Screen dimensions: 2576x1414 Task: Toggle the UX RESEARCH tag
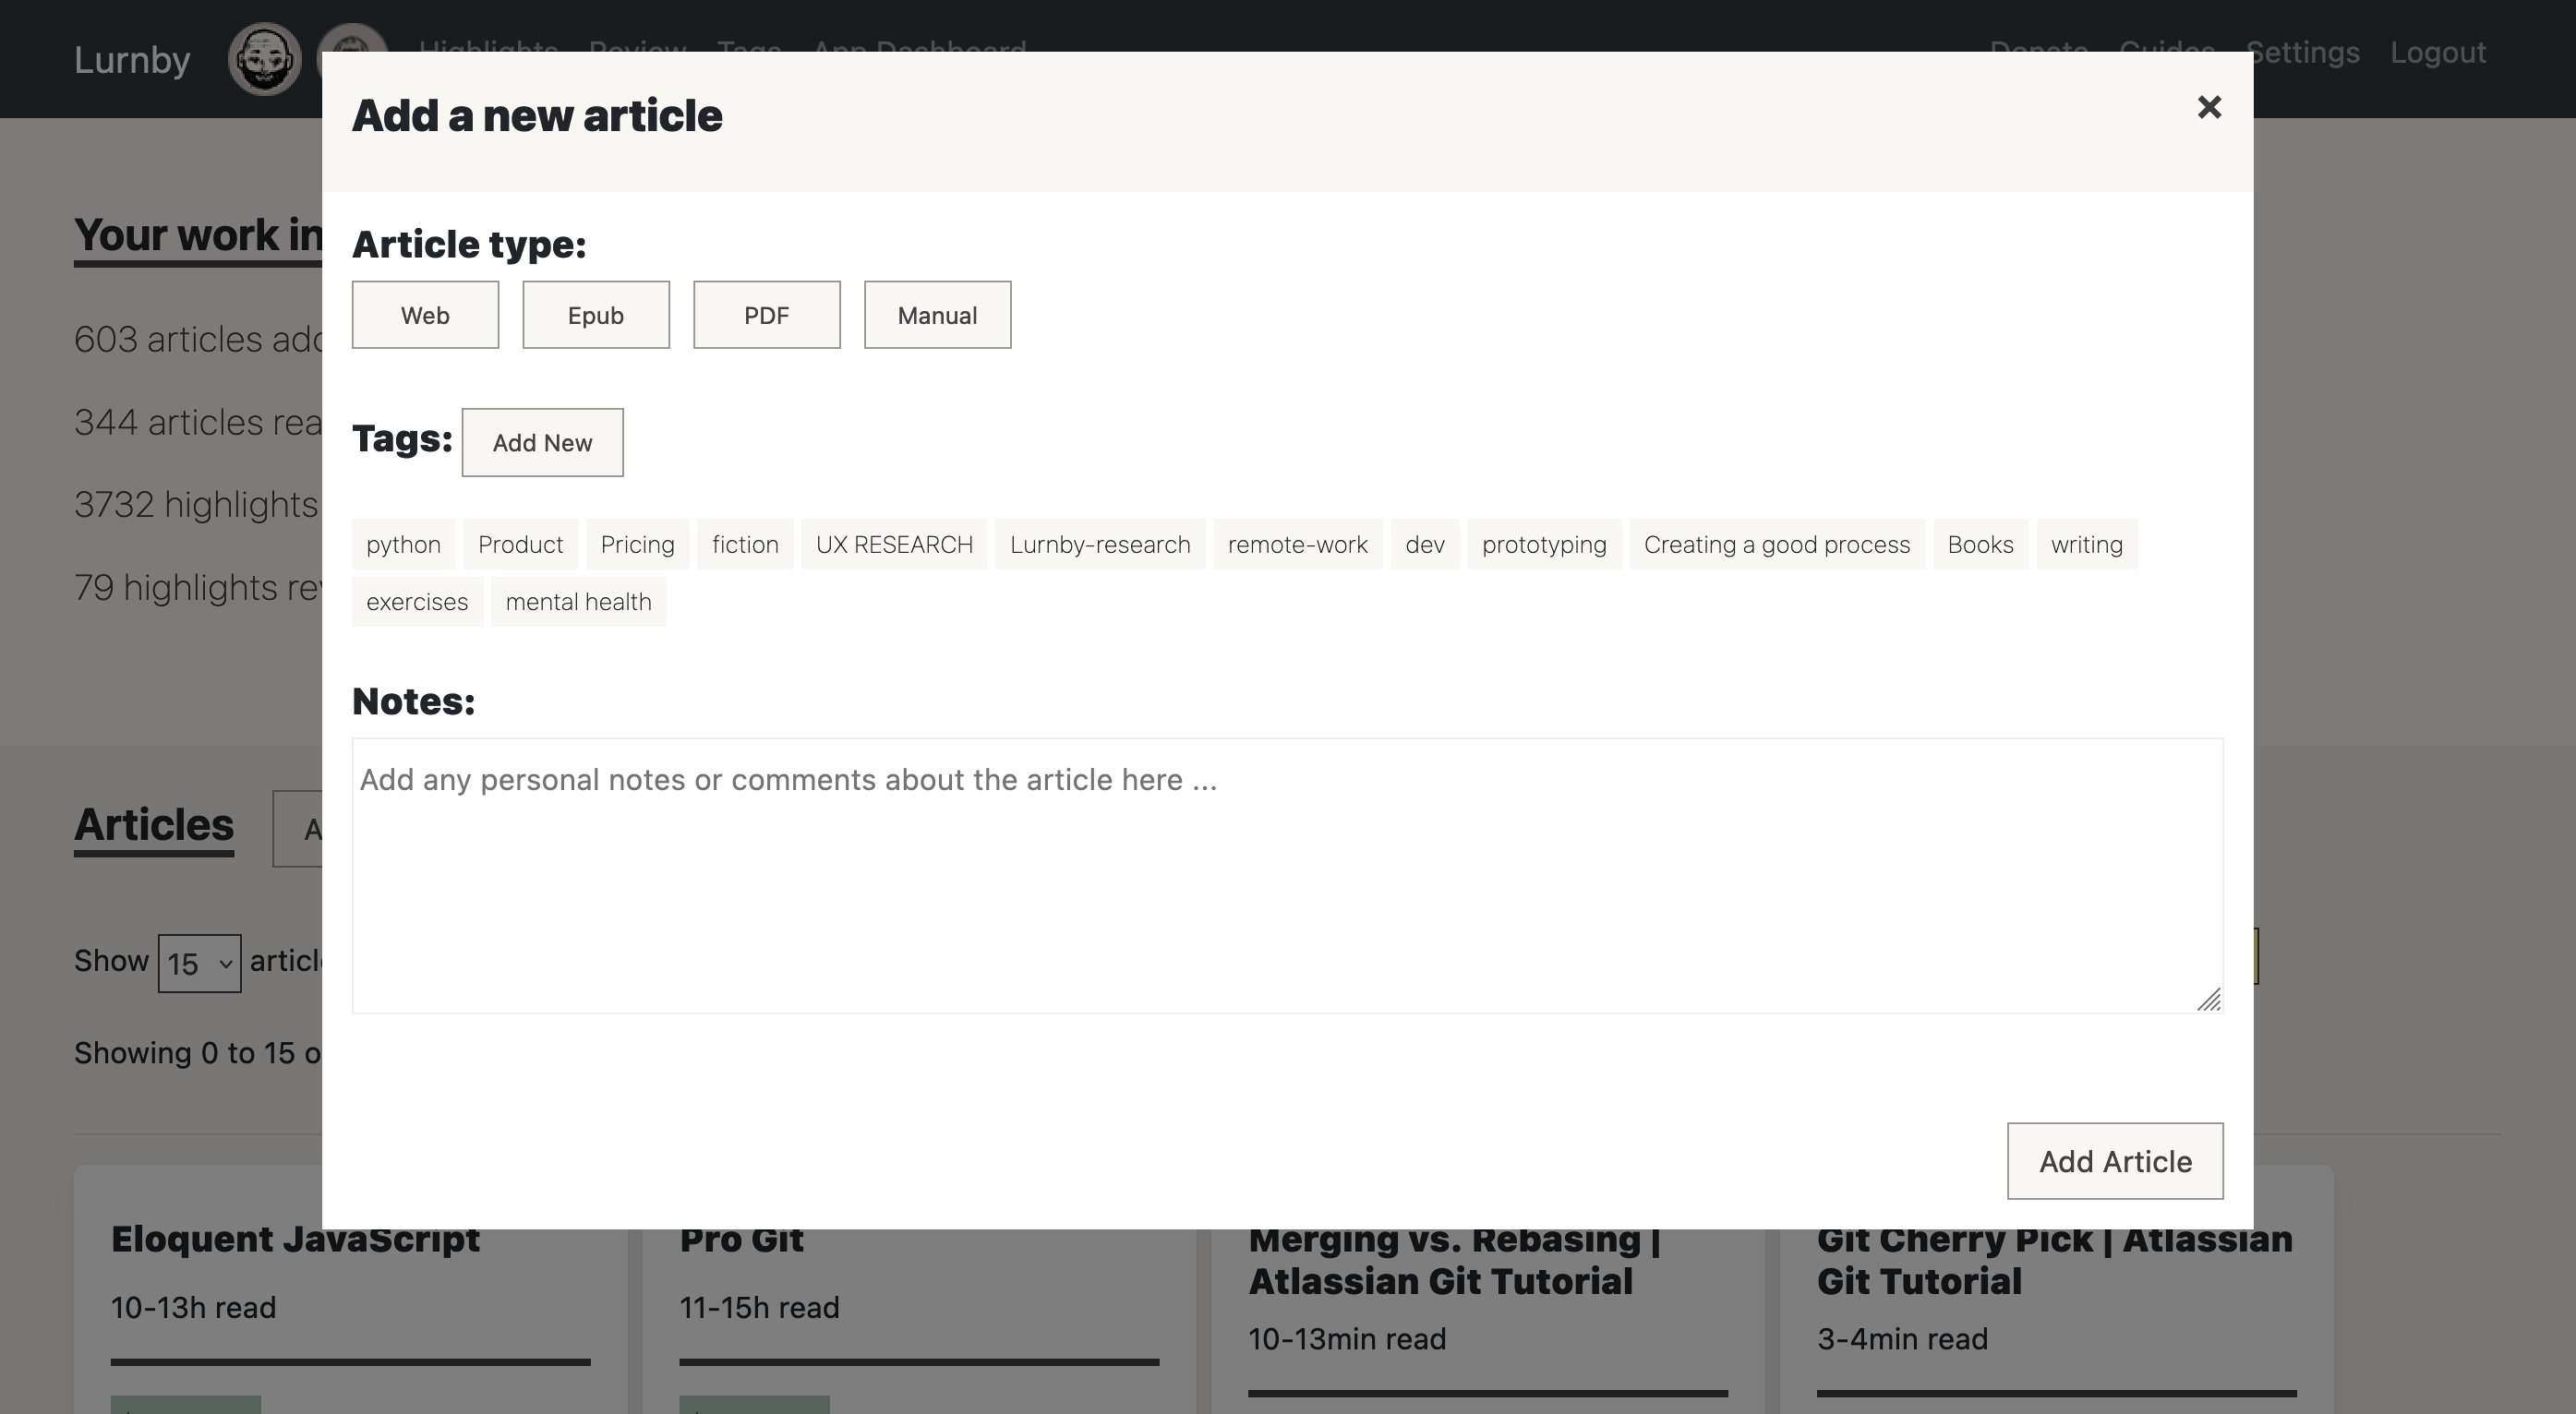coord(894,544)
